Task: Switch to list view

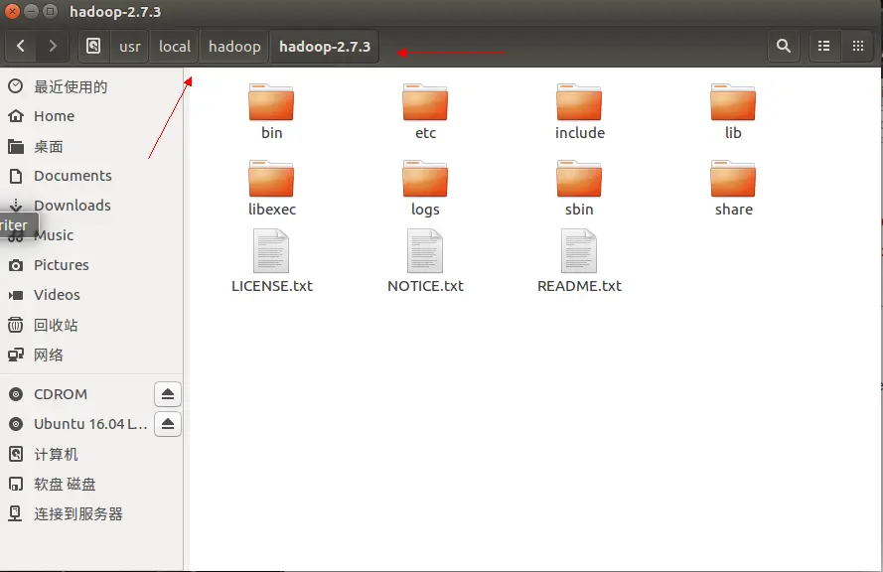Action: 823,46
